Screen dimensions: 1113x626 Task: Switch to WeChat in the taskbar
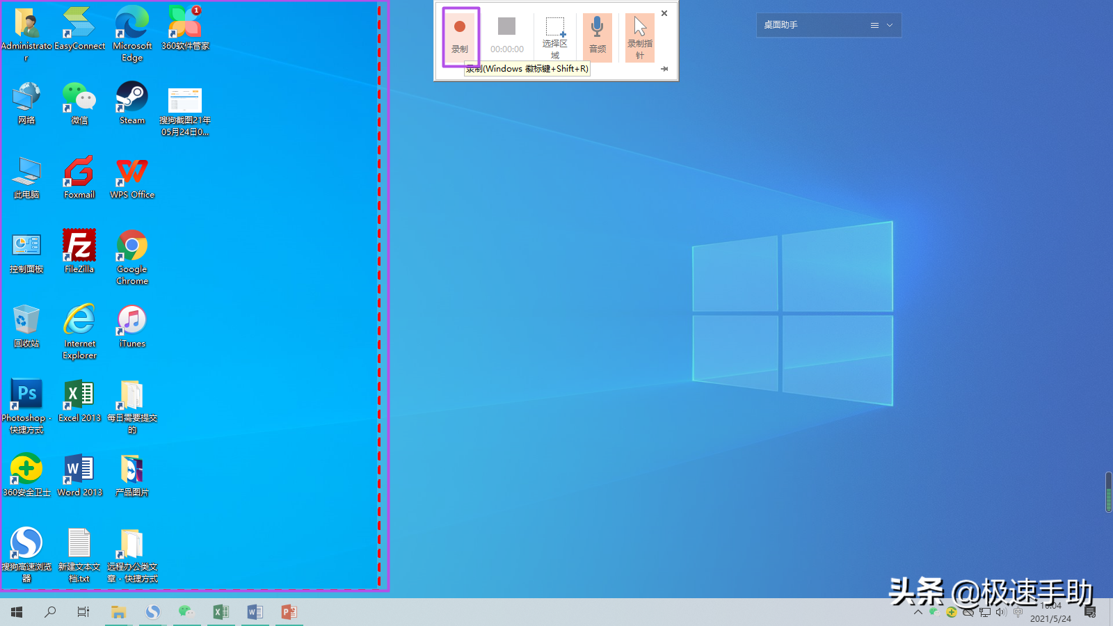pos(186,612)
